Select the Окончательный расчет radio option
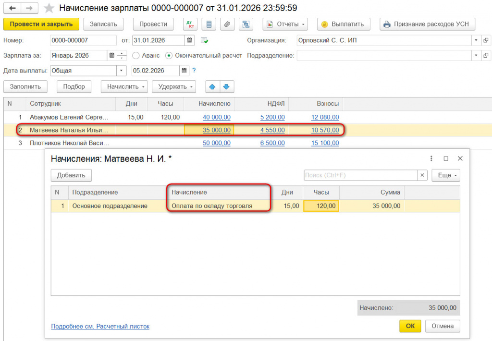Viewport: 492px width, 341px height. click(x=169, y=56)
